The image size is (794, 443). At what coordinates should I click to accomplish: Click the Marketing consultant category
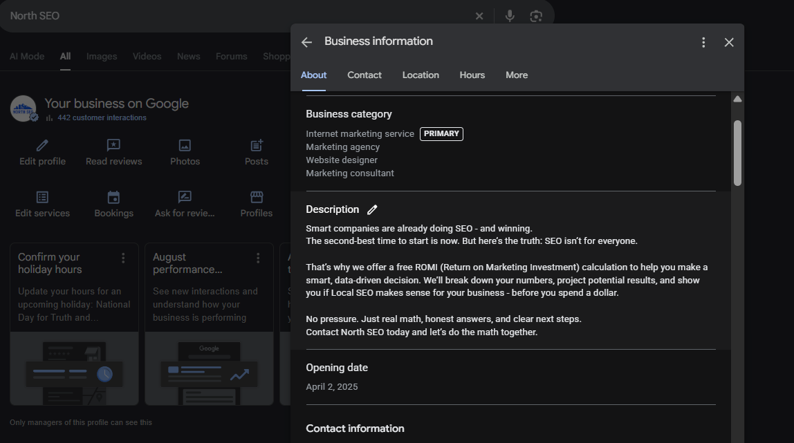pyautogui.click(x=349, y=173)
